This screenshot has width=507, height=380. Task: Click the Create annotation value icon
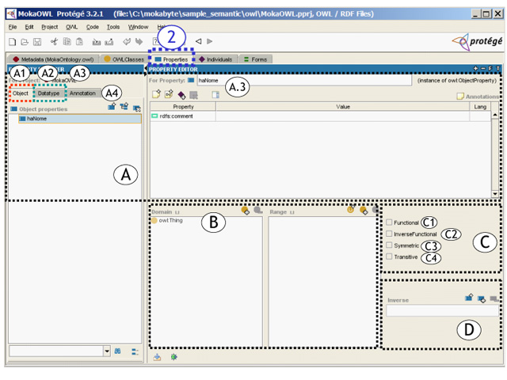coord(156,94)
